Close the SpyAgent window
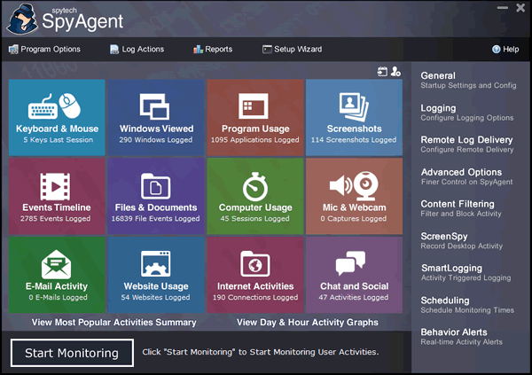The height and width of the screenshot is (375, 532). click(x=520, y=7)
